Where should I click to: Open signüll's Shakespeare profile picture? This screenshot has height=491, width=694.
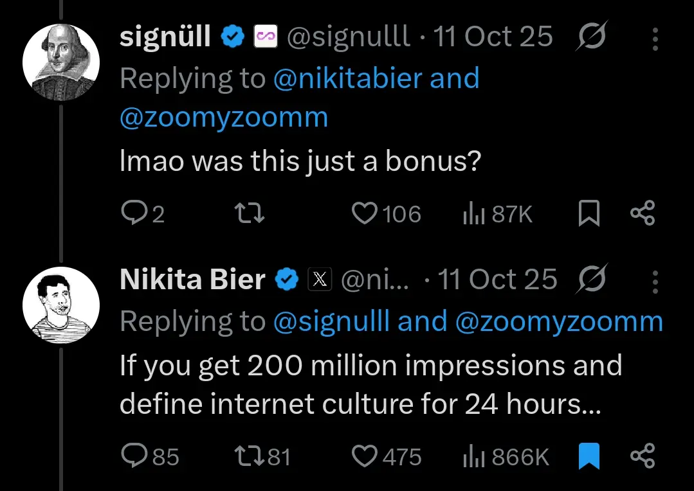coord(61,63)
